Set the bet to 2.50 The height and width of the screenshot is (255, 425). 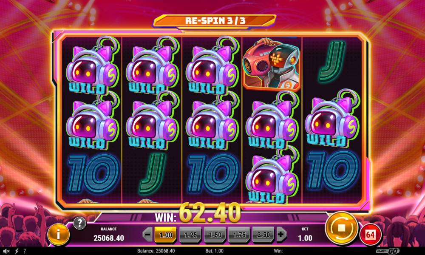coord(263,235)
